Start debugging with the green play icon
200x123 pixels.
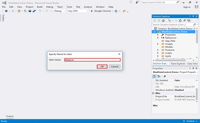pyautogui.click(x=92, y=11)
